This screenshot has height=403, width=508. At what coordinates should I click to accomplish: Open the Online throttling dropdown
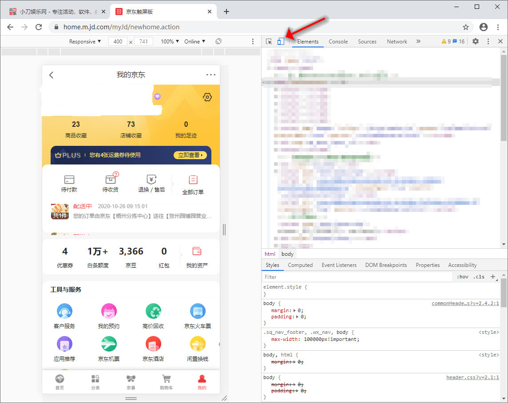(x=194, y=41)
